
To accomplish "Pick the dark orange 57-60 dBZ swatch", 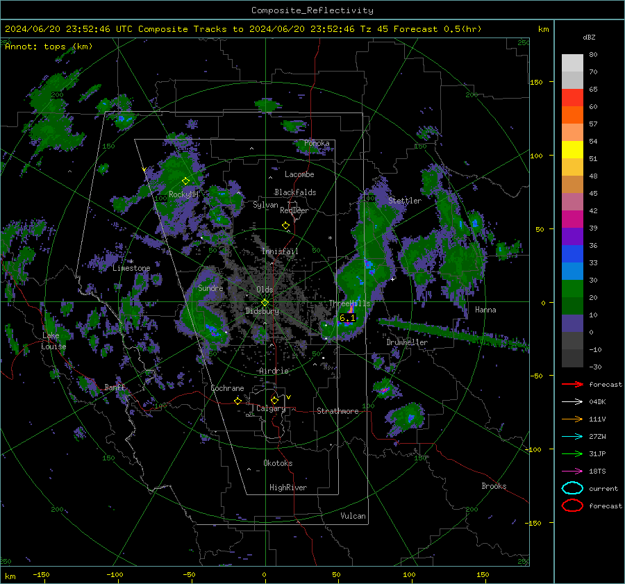I will coord(572,115).
